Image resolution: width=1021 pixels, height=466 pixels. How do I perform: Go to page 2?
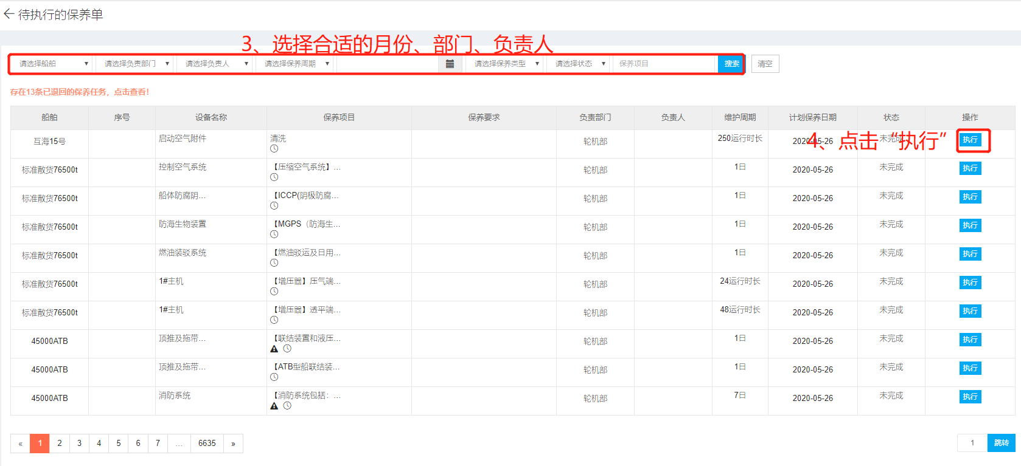tap(60, 444)
